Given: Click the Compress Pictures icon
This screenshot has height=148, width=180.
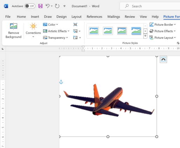Looking at the screenshot, I should click(x=75, y=24).
